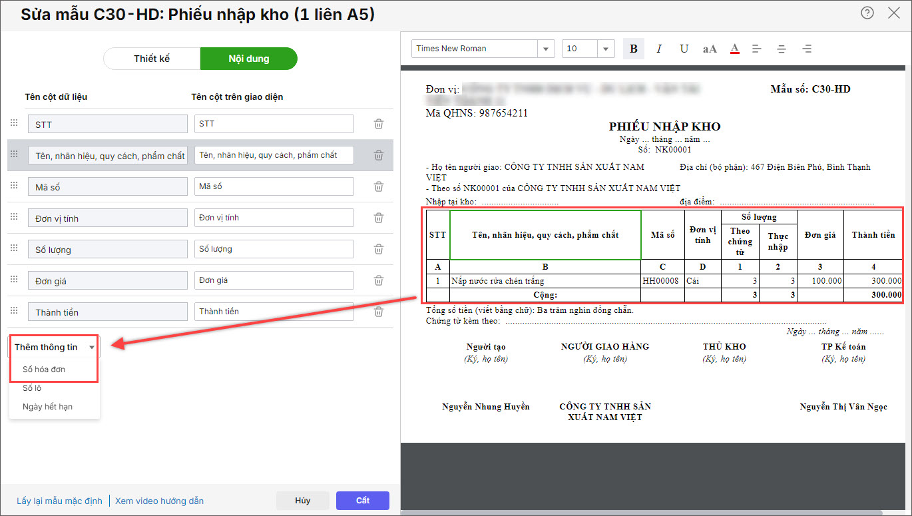Open the help question mark icon
The width and height of the screenshot is (912, 516).
click(867, 13)
